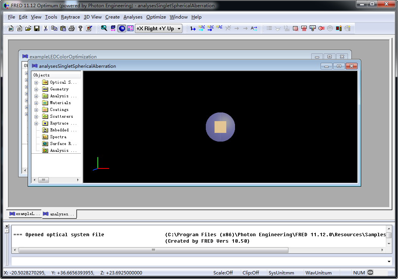Click the colored ray fan analysis icon
398x279 pixels.
tap(313, 28)
